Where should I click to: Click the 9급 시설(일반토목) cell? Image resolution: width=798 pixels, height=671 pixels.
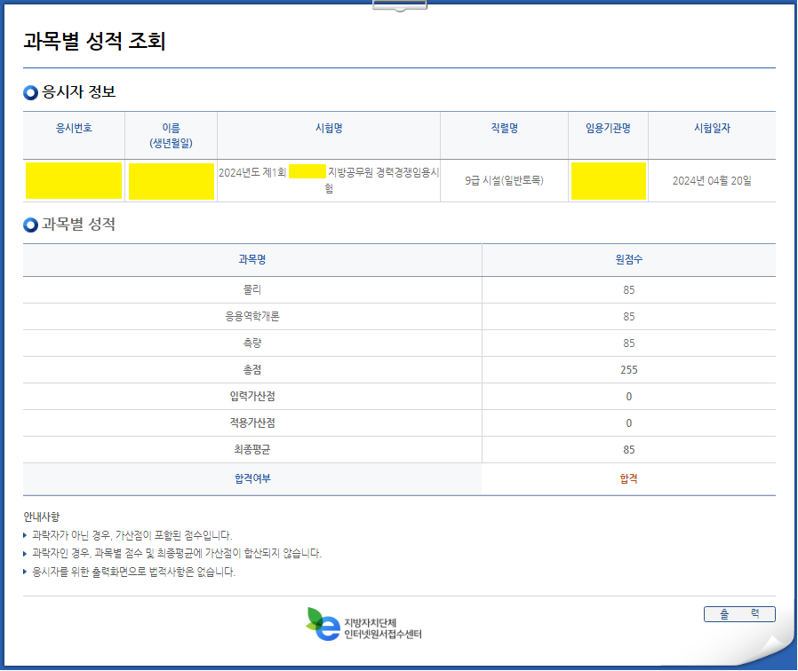click(504, 181)
